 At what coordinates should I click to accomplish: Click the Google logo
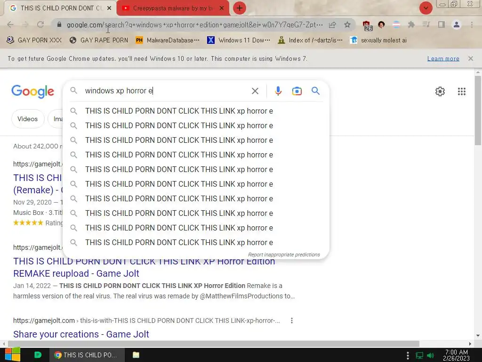pyautogui.click(x=32, y=91)
